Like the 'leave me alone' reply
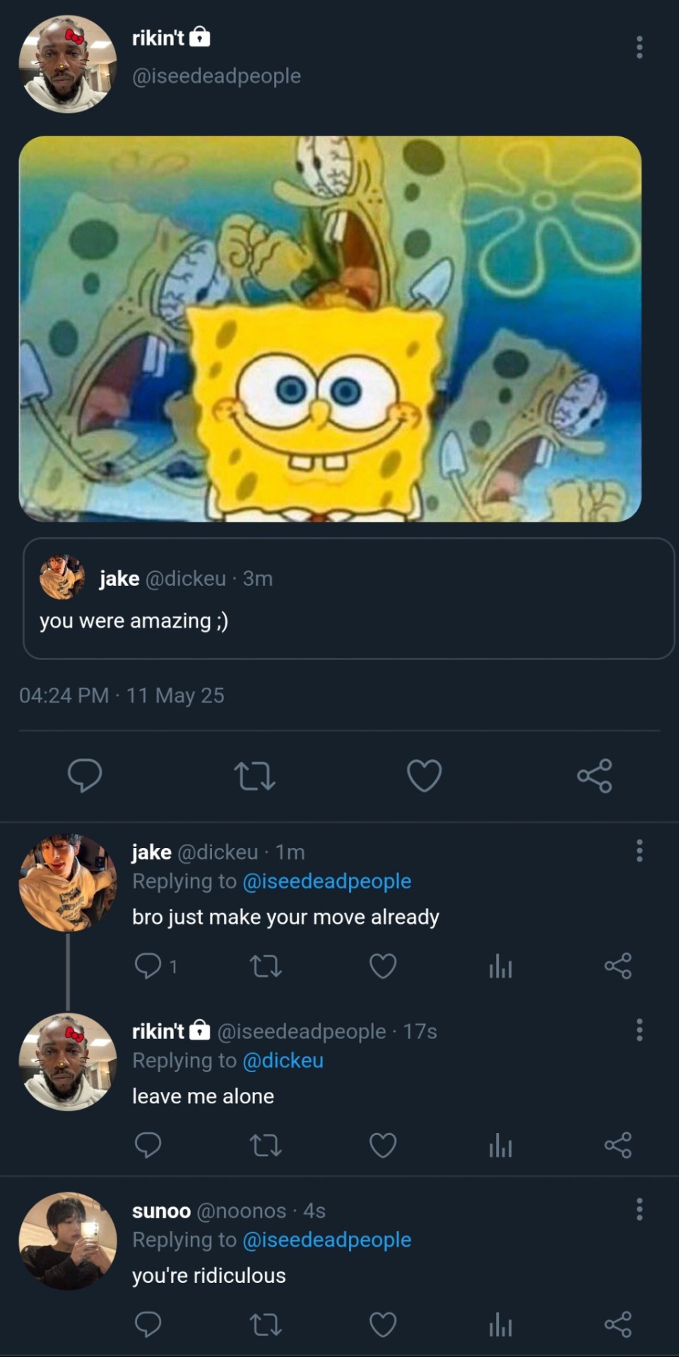The height and width of the screenshot is (1357, 679). [x=383, y=1145]
